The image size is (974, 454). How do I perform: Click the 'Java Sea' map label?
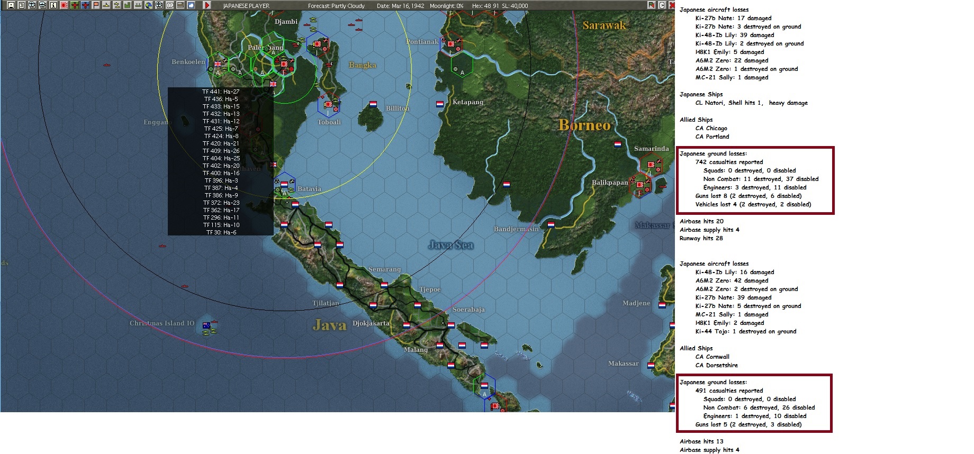pyautogui.click(x=451, y=245)
